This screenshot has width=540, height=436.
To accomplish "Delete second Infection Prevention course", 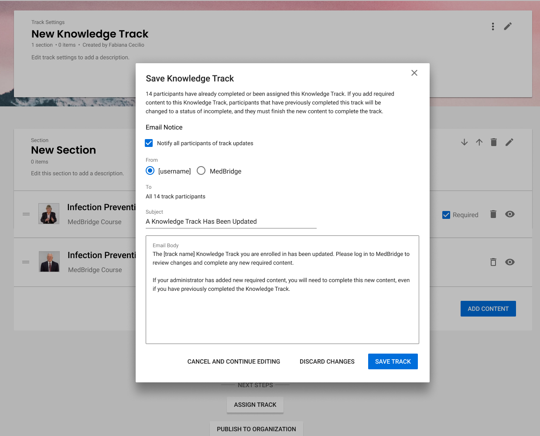I will [493, 262].
